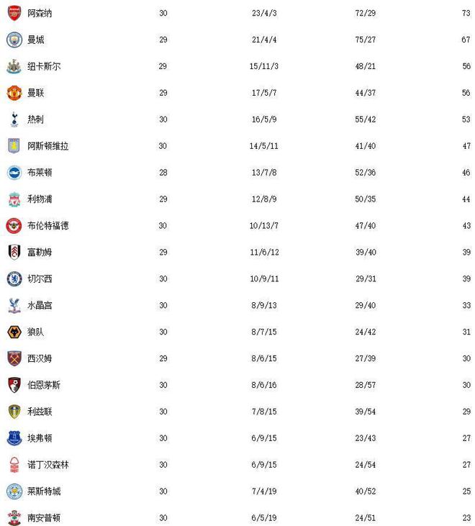Click the Wolves crest icon
475x526 pixels.
coord(14,332)
